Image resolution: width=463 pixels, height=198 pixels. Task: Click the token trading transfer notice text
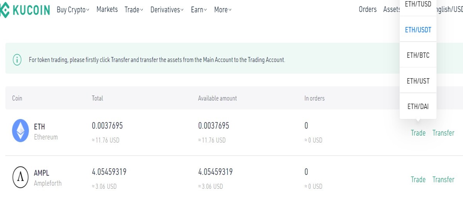157,60
